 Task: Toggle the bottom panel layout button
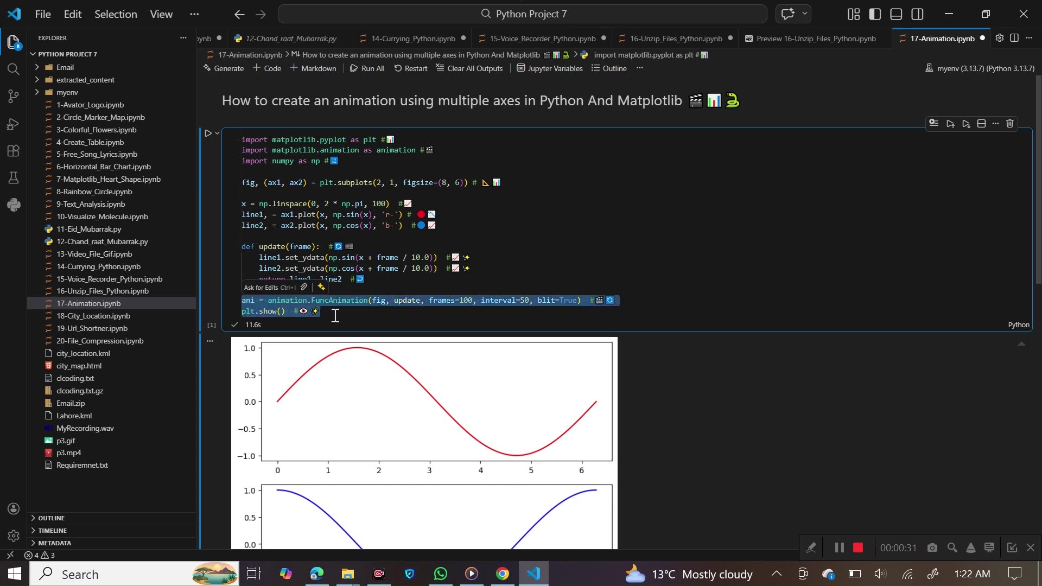point(896,14)
